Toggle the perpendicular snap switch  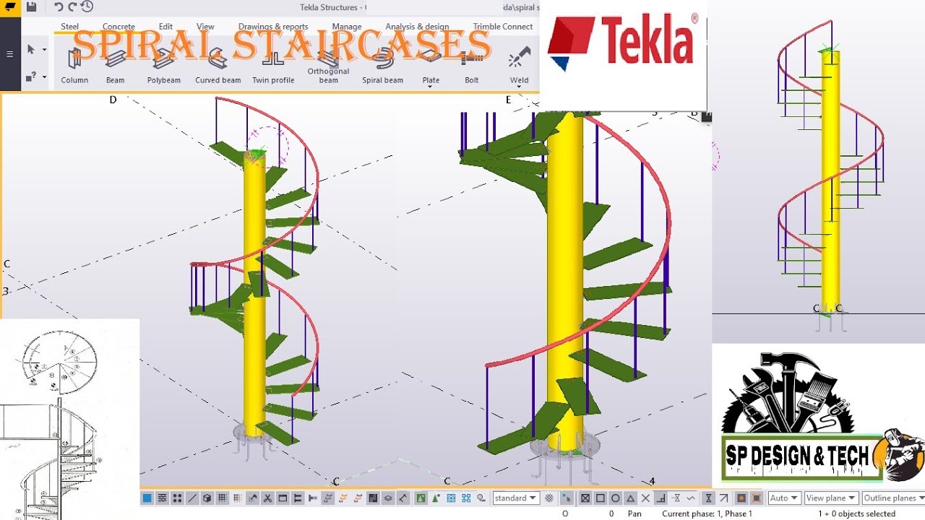(661, 498)
